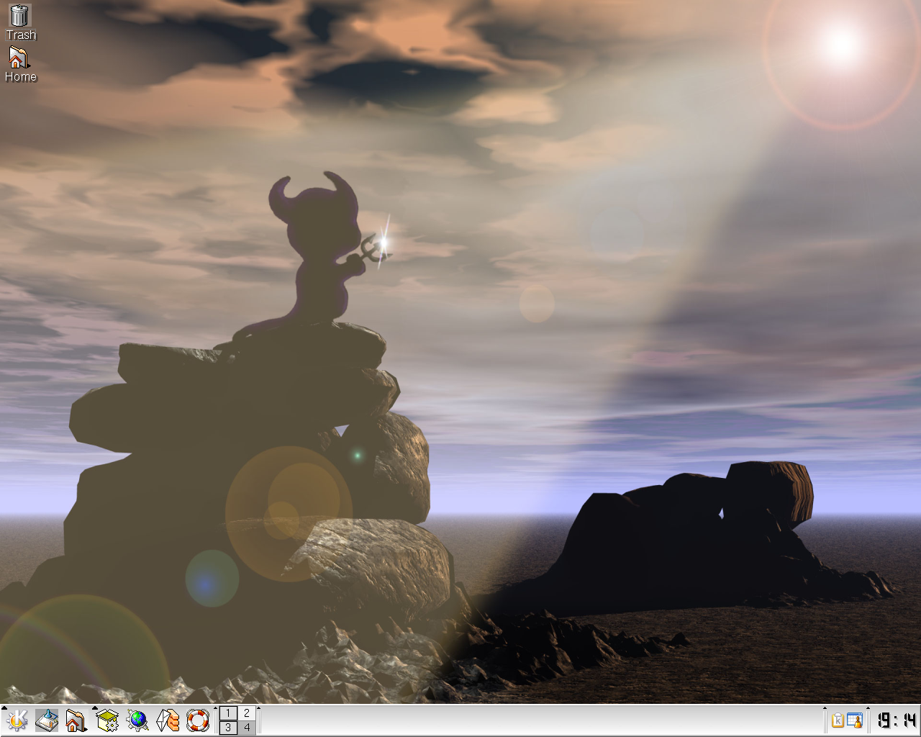Switch to virtual desktop 3
Viewport: 921px width, 737px height.
pyautogui.click(x=228, y=728)
